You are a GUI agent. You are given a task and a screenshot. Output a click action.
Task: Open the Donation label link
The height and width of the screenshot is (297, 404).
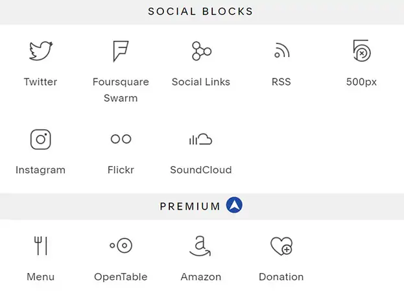[x=281, y=277]
